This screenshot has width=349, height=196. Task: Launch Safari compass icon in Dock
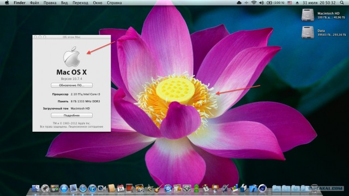83,188
